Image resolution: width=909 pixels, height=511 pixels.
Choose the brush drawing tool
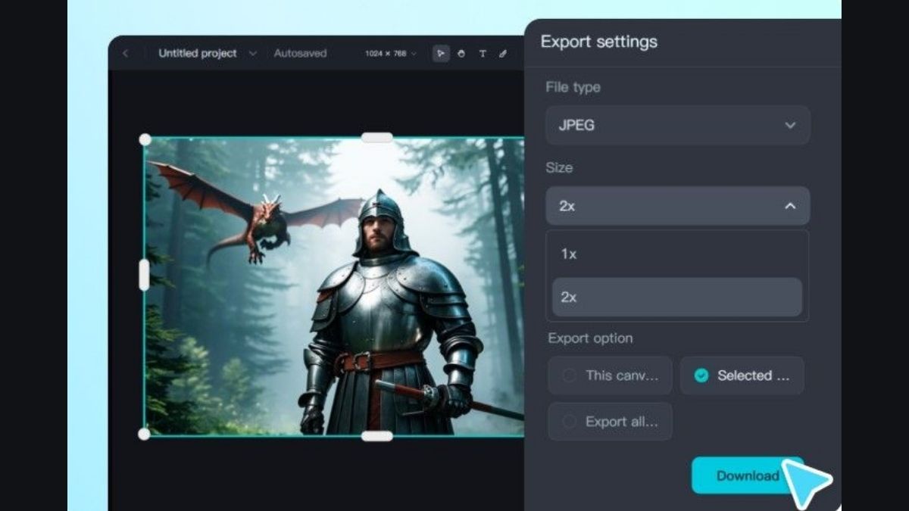pyautogui.click(x=503, y=54)
